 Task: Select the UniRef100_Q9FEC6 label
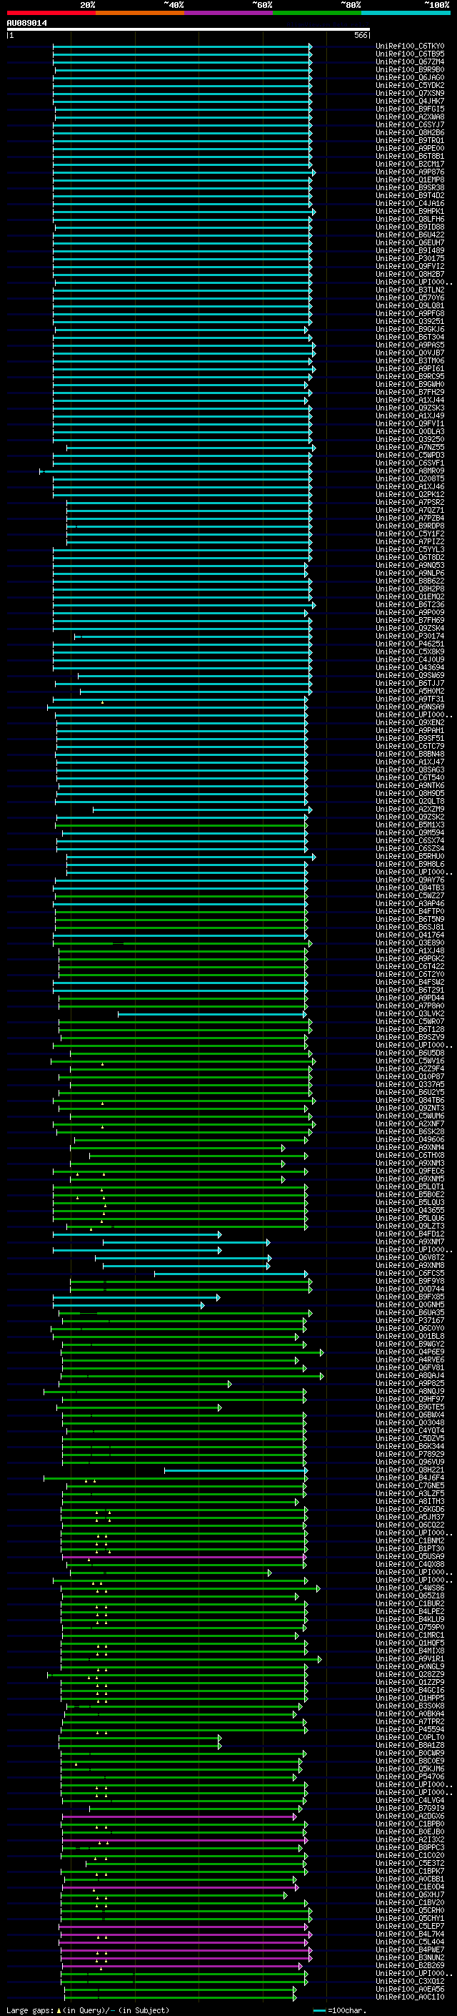click(x=410, y=1171)
